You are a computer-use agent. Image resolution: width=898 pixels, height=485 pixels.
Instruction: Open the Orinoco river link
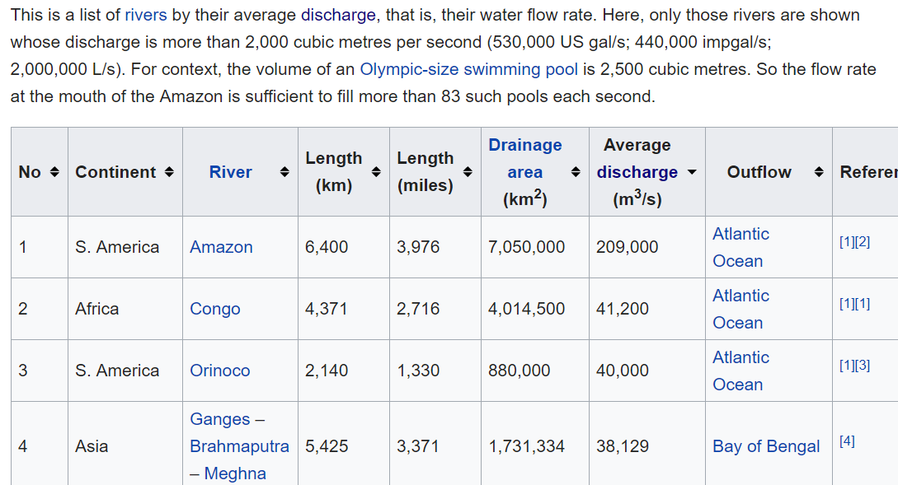219,371
